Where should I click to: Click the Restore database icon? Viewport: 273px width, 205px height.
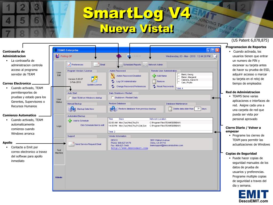coord(113,109)
